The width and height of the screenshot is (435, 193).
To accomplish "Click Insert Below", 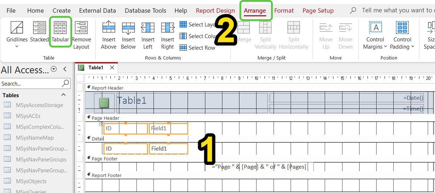I will click(128, 35).
